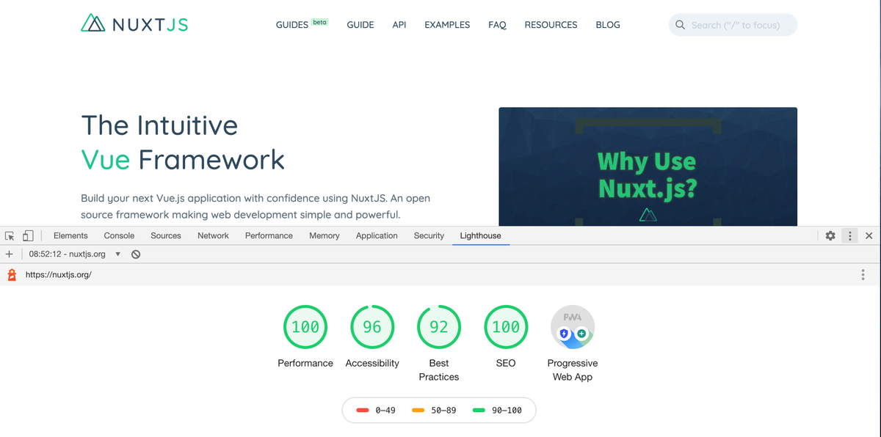Image resolution: width=881 pixels, height=437 pixels.
Task: Open DevTools customize three-dot menu
Action: tap(849, 235)
